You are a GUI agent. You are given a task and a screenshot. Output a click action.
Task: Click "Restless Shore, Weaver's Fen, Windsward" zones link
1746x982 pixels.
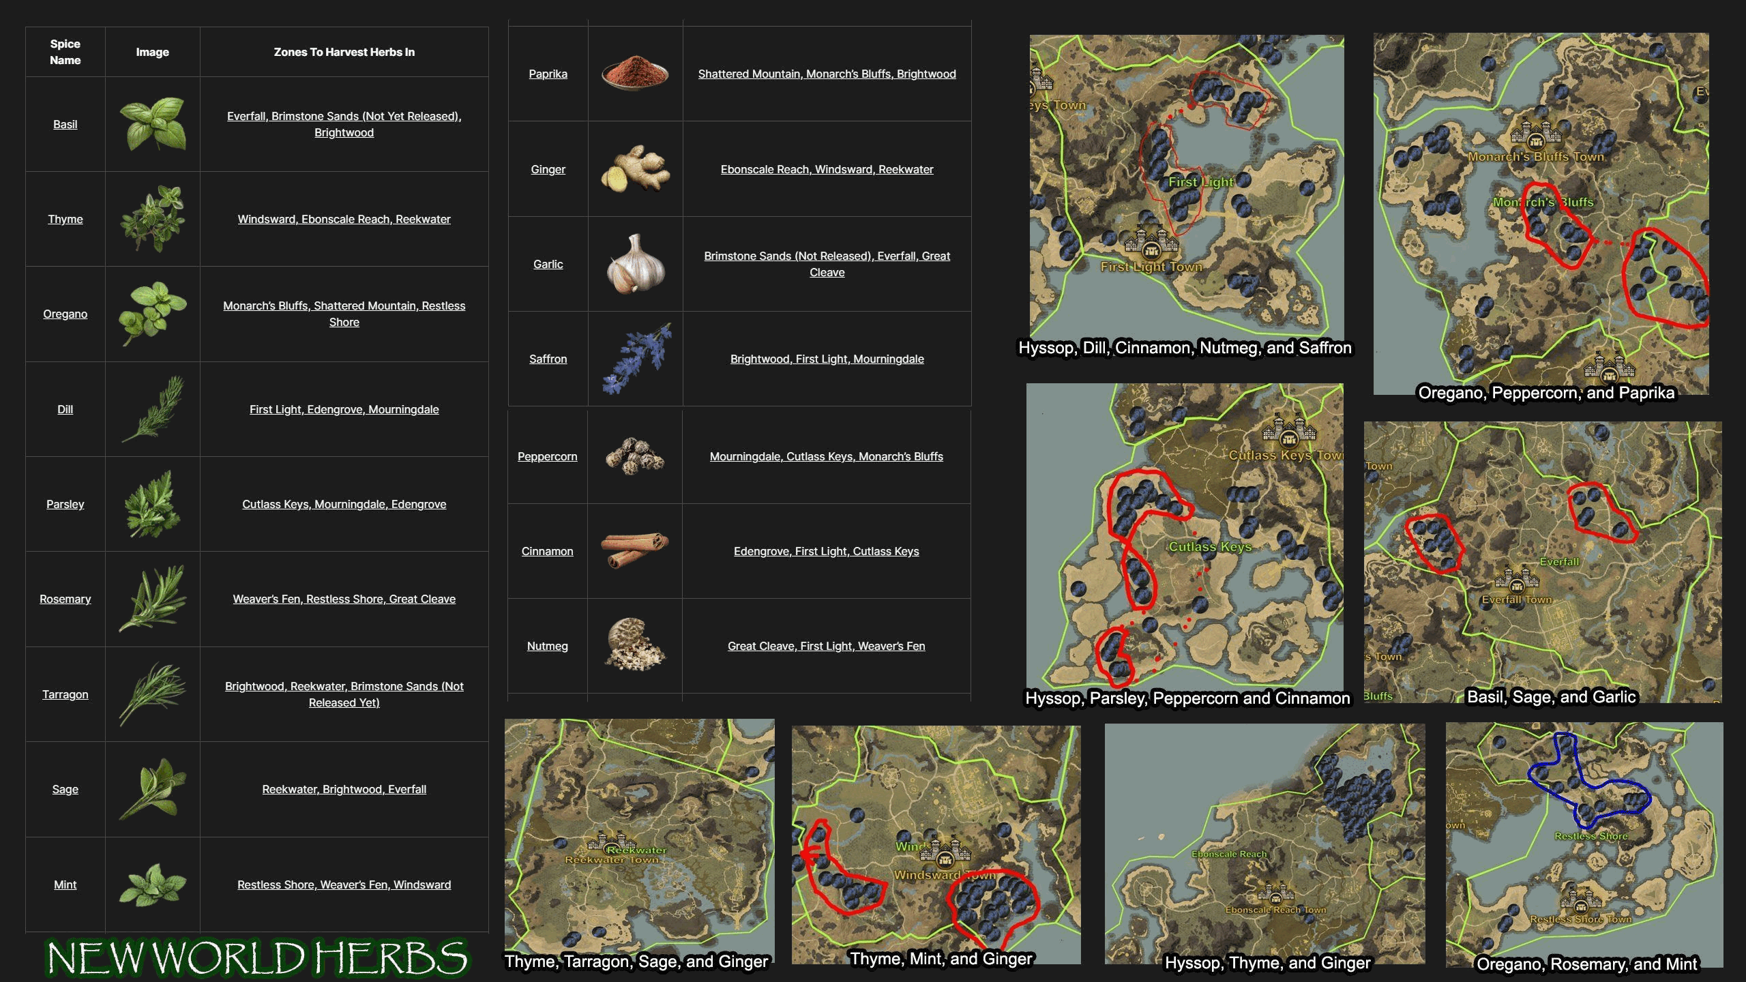pos(344,884)
